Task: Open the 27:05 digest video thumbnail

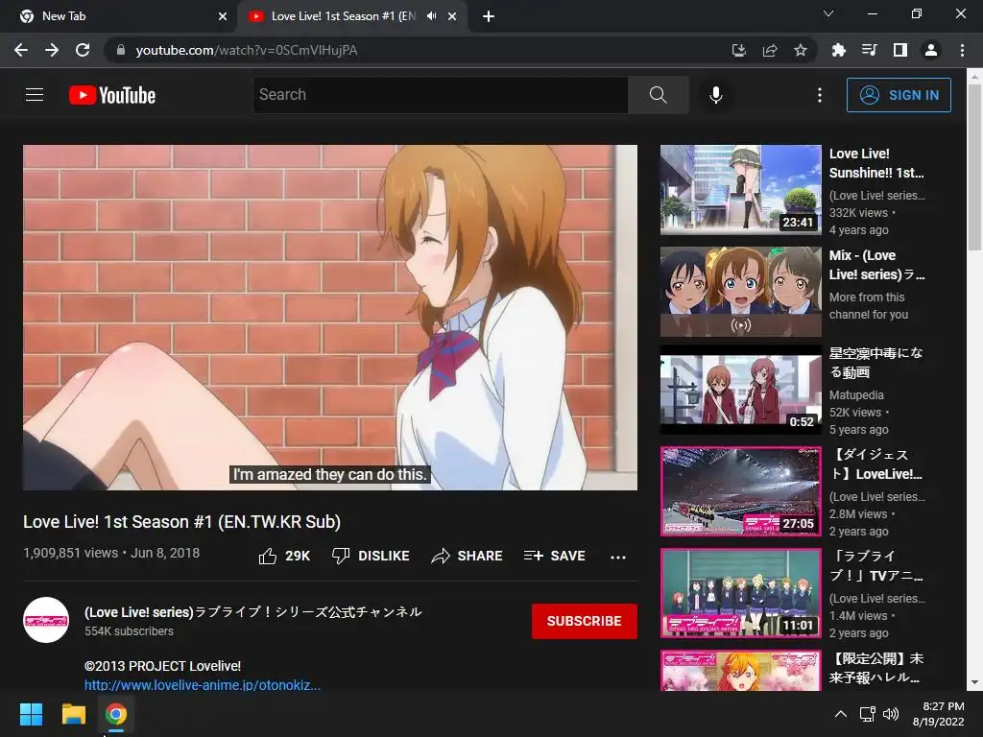Action: [x=740, y=491]
